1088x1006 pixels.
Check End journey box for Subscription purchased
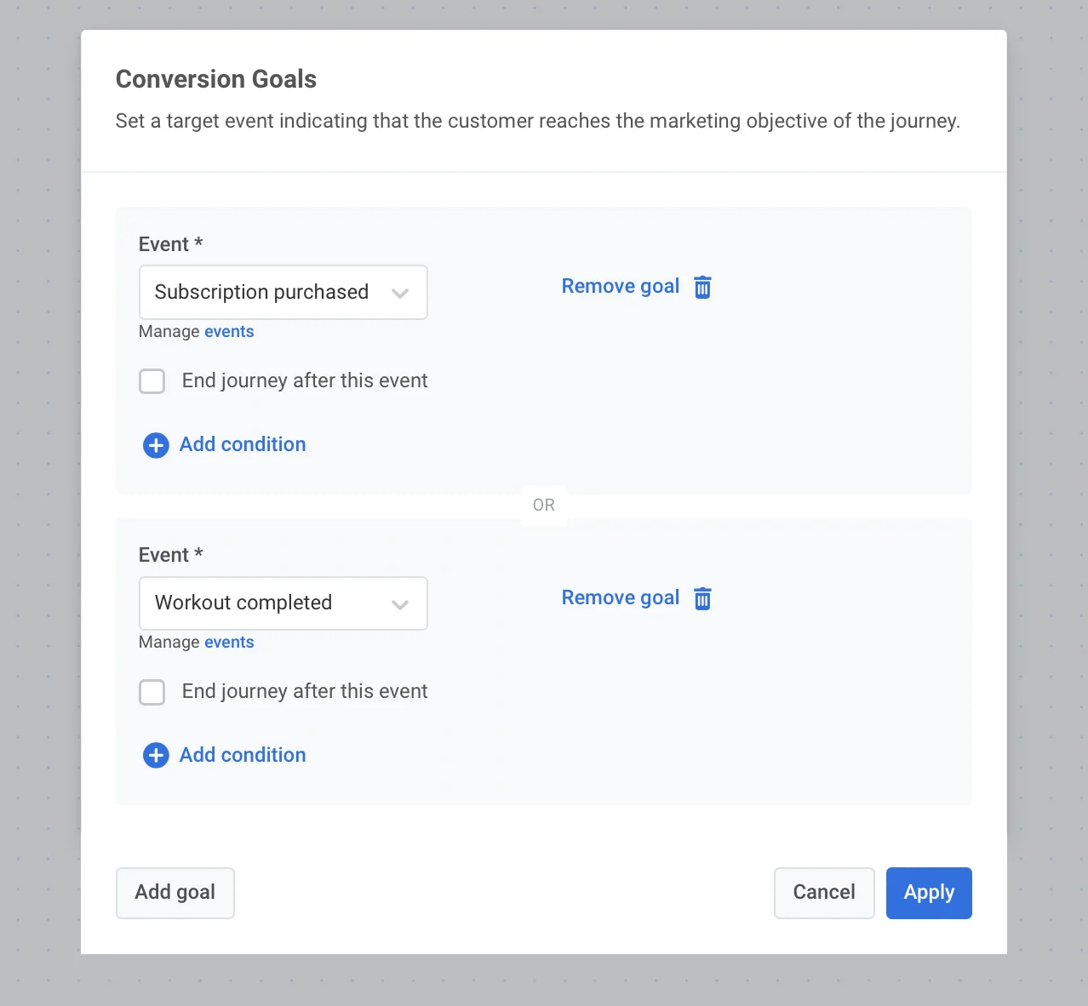[152, 381]
